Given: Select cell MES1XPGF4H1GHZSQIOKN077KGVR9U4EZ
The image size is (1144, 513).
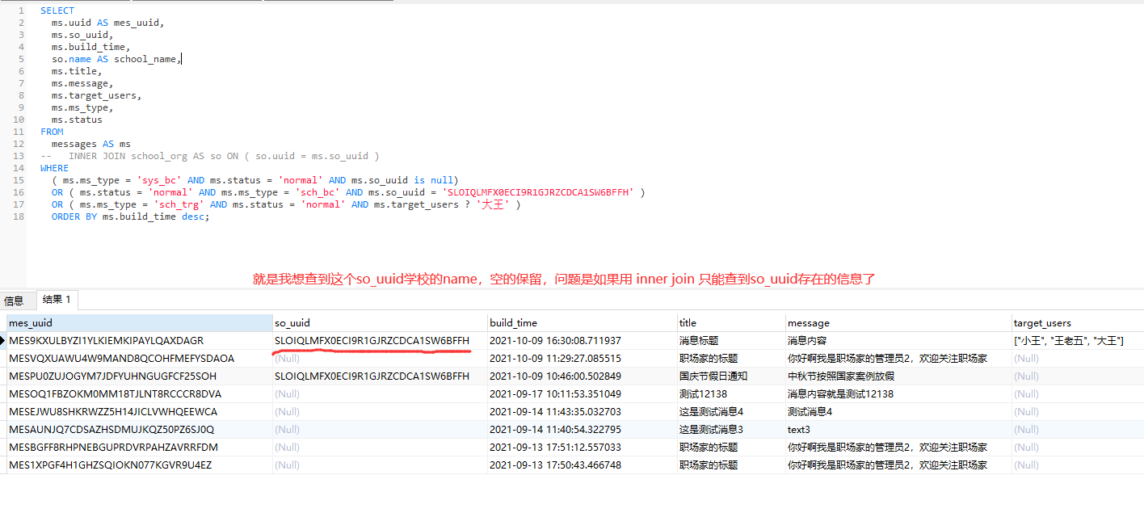Looking at the screenshot, I should click(139, 465).
